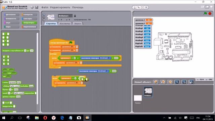This screenshot has width=215, height=121.
Task: Open the Костюмы tab
Action: 65,24
